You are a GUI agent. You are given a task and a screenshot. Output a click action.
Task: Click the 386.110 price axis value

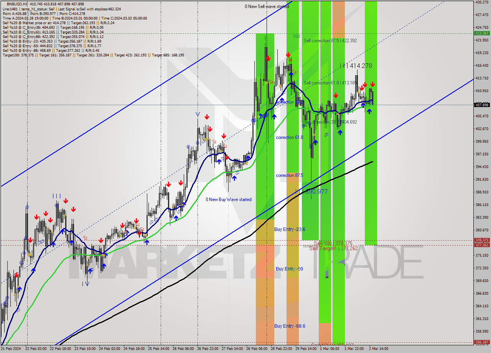(482, 205)
